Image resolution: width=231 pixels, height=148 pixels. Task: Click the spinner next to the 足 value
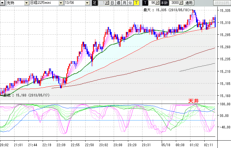click(107, 3)
